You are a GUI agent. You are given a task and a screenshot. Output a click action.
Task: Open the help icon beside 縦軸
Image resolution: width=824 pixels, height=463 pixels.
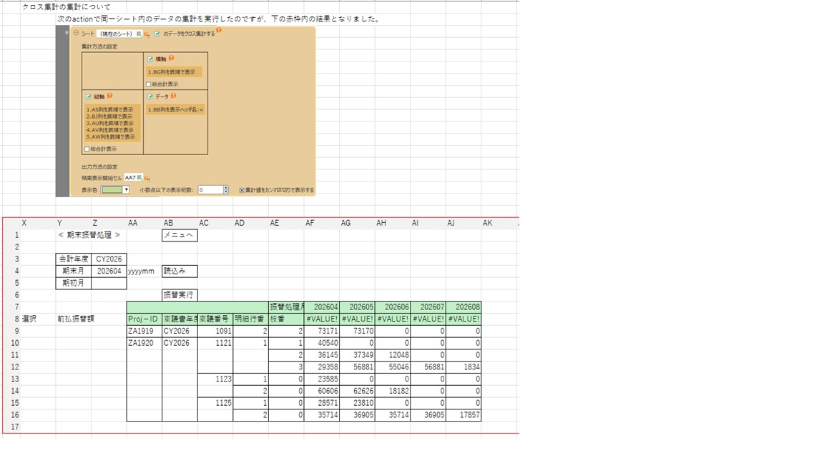(109, 96)
